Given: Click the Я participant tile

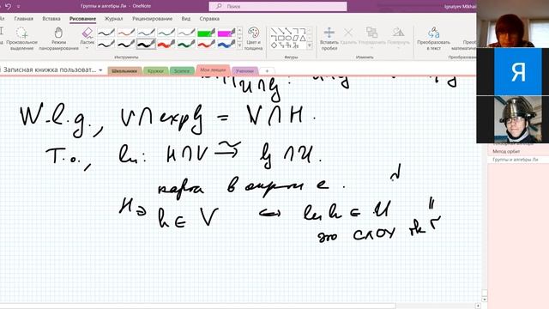Looking at the screenshot, I should (517, 71).
